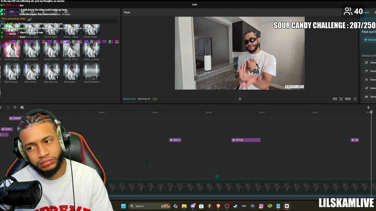Click the timeline playhead marker
376x211 pixels.
371,112
